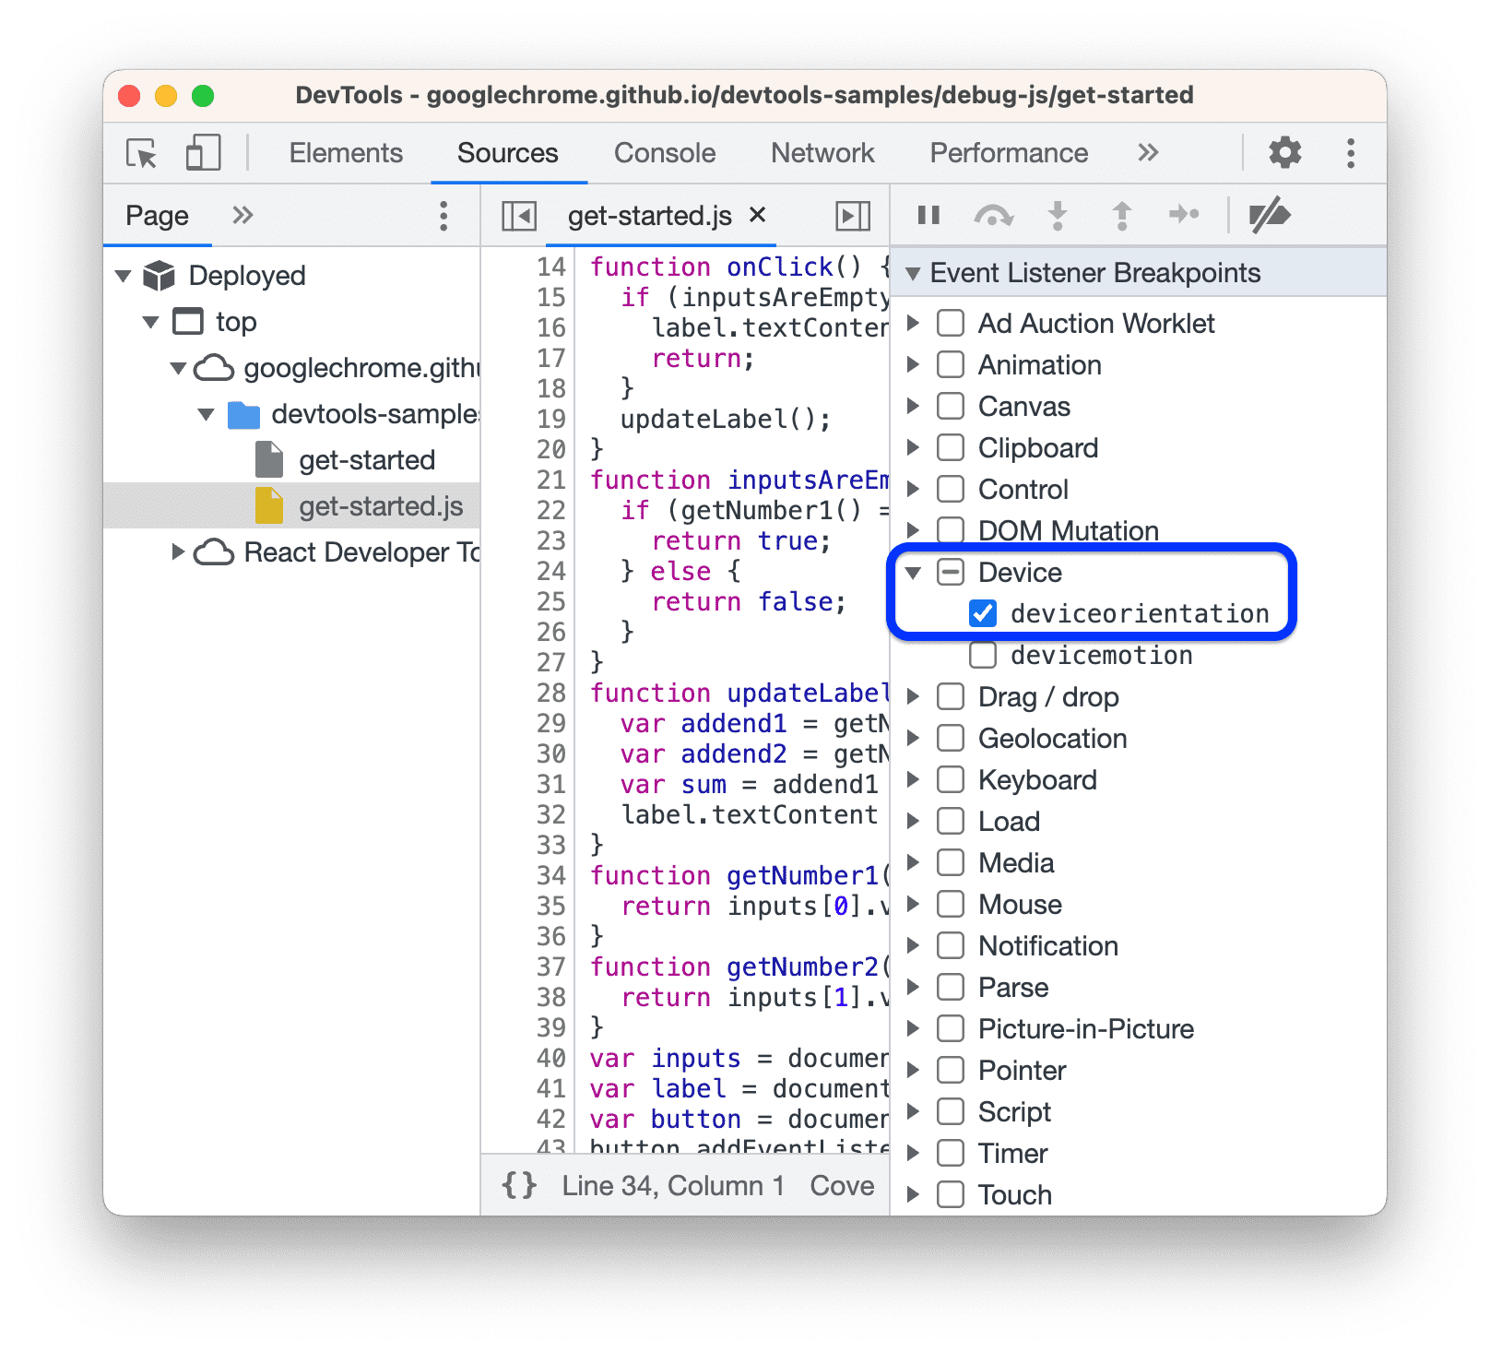Step into the next function call

pyautogui.click(x=1058, y=215)
